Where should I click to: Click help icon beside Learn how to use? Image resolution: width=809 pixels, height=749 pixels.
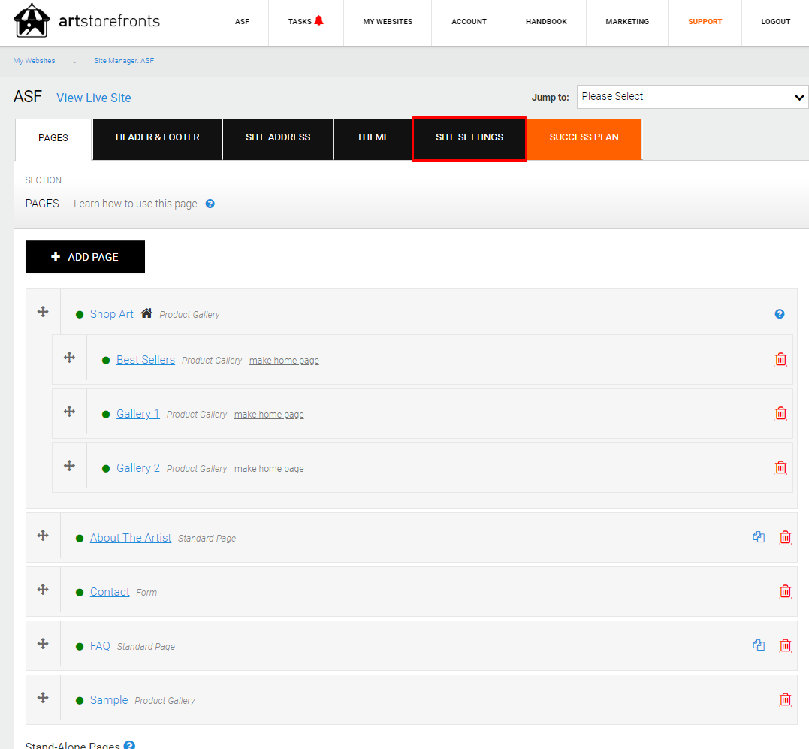pos(210,204)
